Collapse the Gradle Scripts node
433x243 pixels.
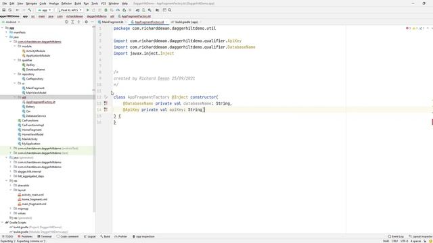[2, 222]
